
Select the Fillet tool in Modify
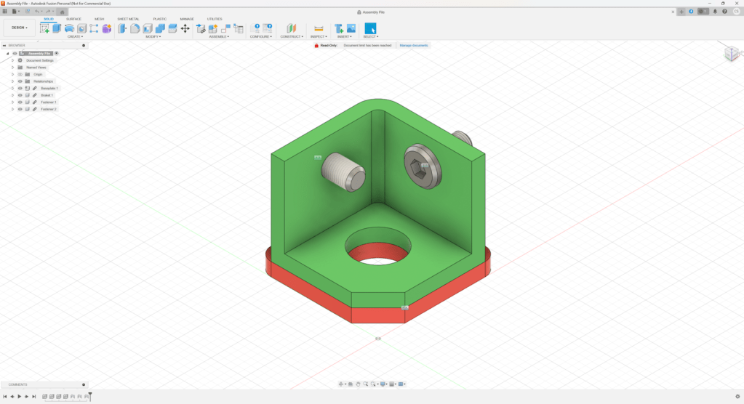point(135,28)
